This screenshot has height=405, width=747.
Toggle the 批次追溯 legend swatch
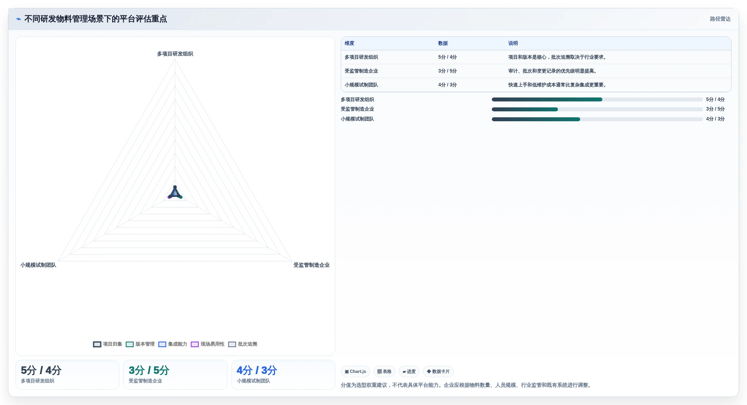[232, 344]
